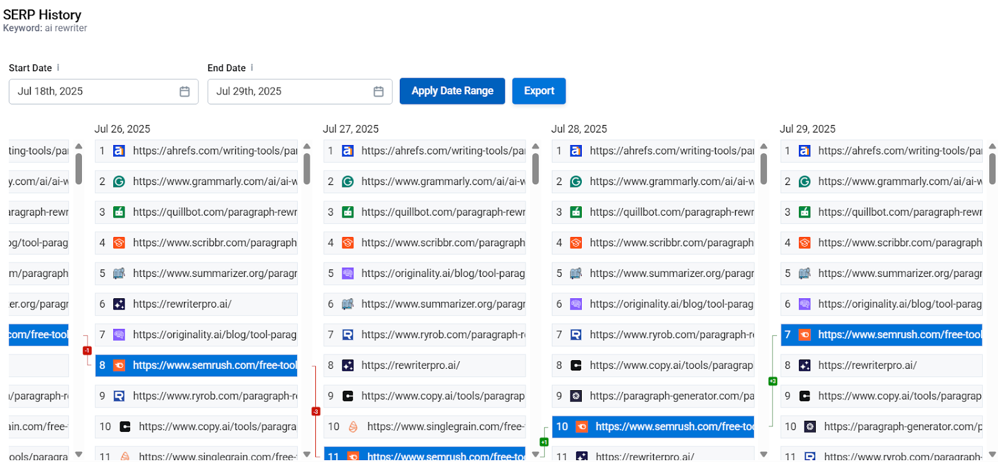Open rewriterpro.ai link in Jul 26 column
The height and width of the screenshot is (462, 1001).
point(182,304)
